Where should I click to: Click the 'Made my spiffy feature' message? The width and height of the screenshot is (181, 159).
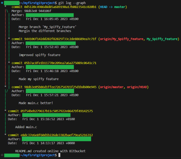coord(39,79)
